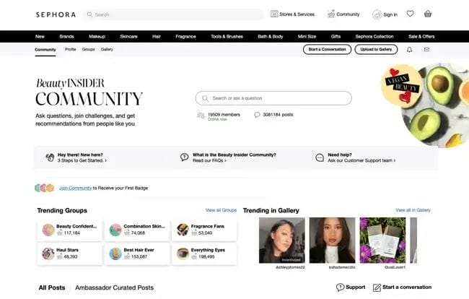Click the Beauty Confident group avatar
Image resolution: width=469 pixels, height=299 pixels.
[x=48, y=230]
